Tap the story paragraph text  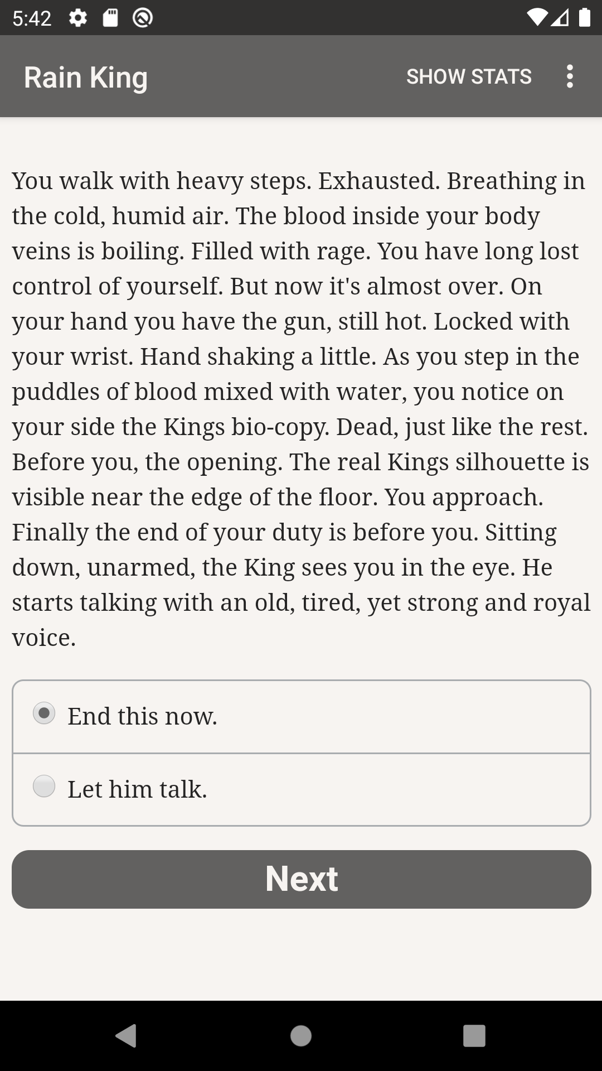coord(301,409)
